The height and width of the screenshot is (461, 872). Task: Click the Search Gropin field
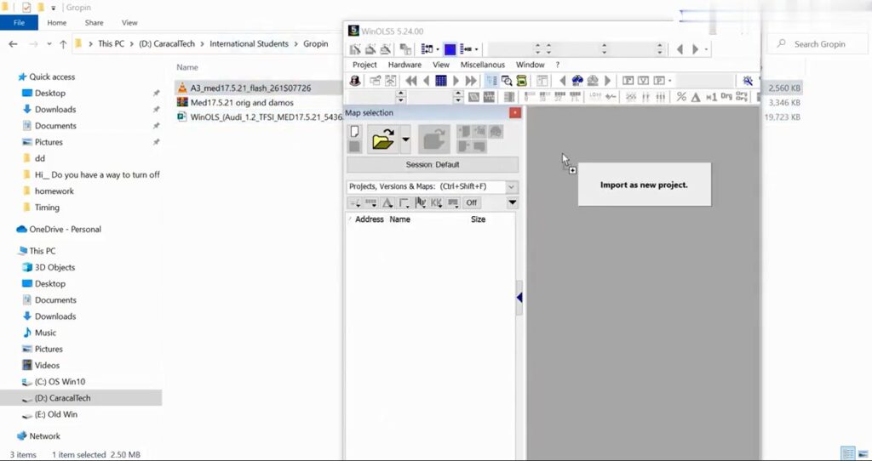click(x=818, y=44)
